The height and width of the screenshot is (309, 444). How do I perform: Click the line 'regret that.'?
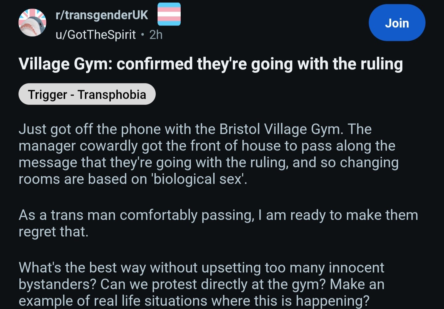pyautogui.click(x=53, y=232)
